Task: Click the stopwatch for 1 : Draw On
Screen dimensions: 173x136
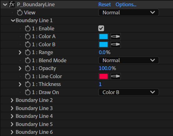Action: [x=27, y=92]
